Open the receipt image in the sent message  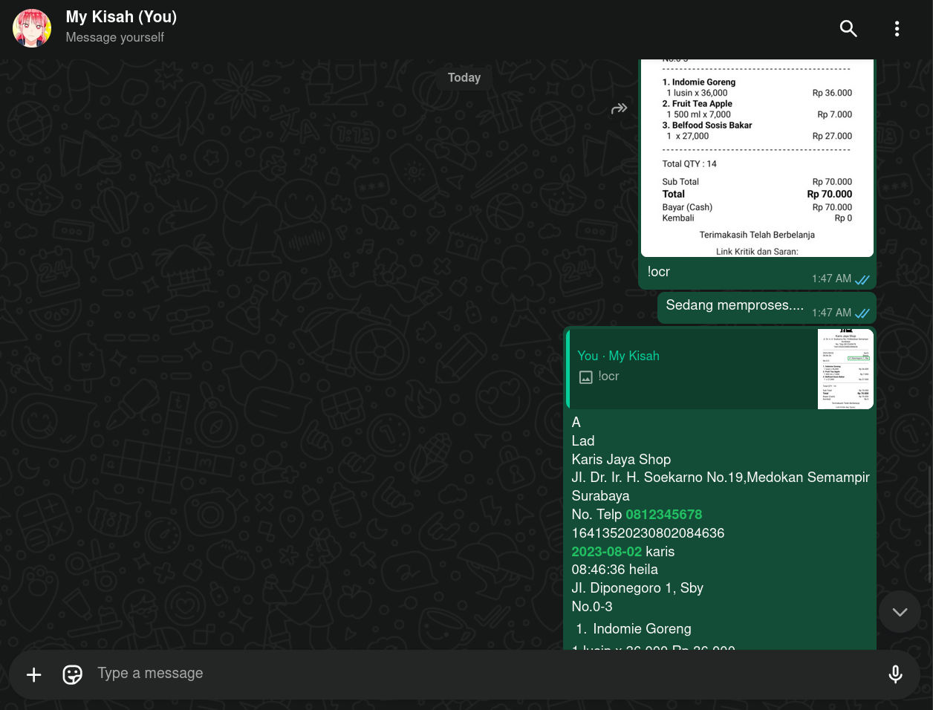tap(757, 156)
